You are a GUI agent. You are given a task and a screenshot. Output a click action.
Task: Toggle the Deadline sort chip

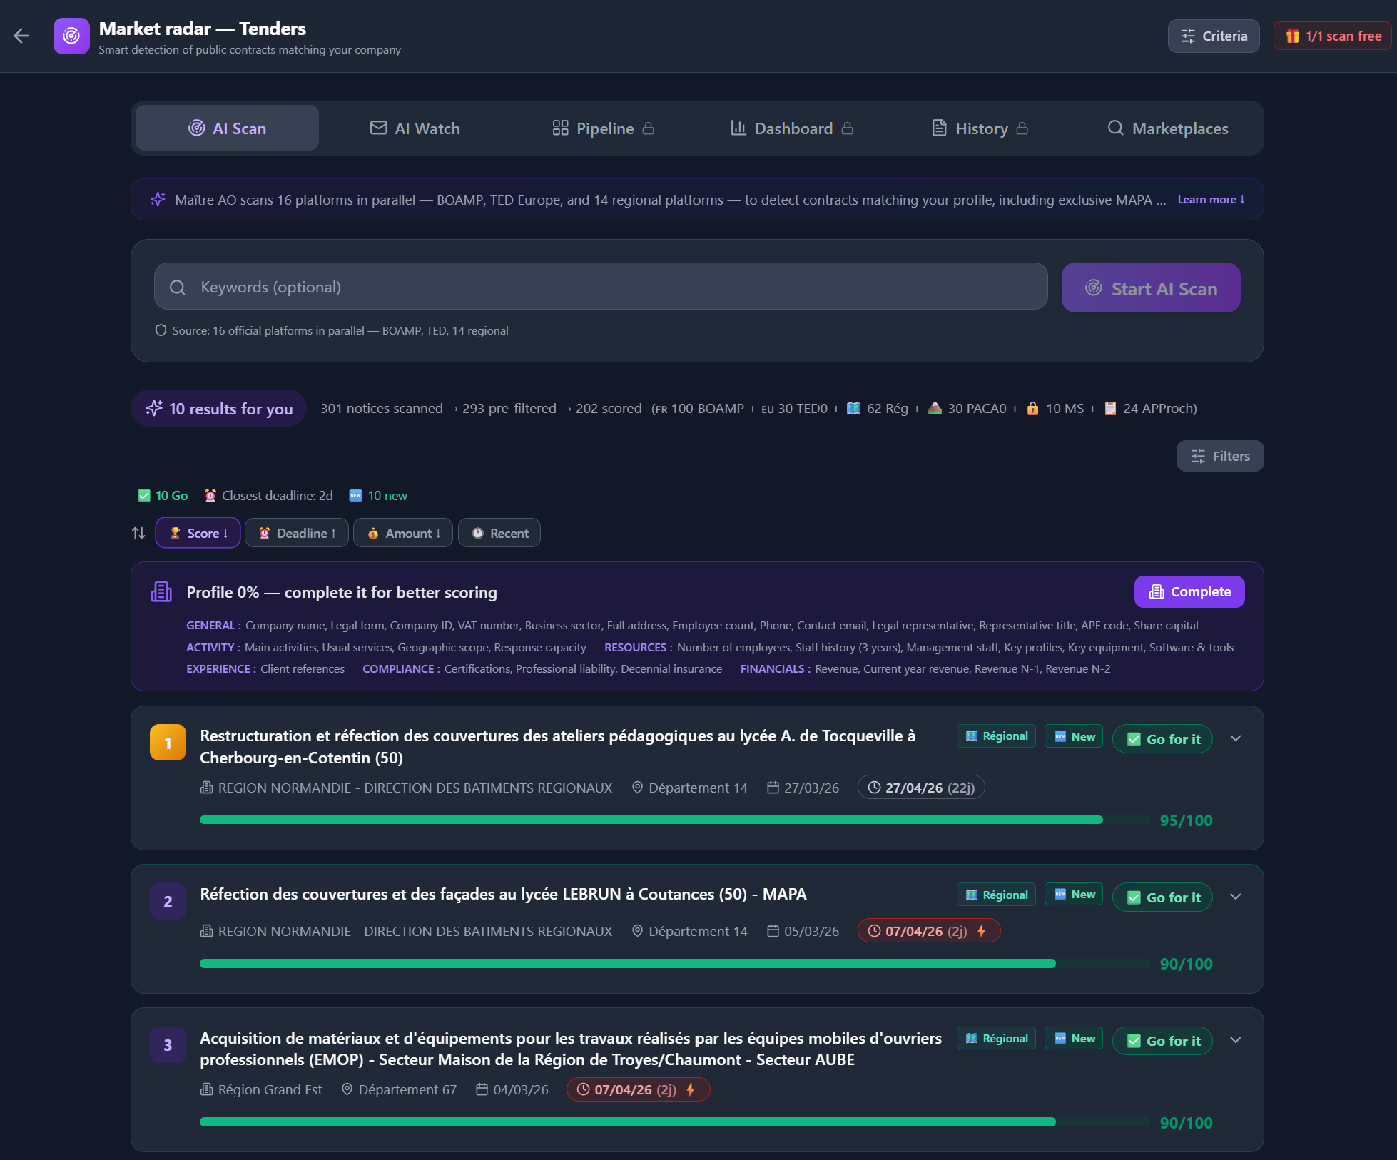(297, 533)
